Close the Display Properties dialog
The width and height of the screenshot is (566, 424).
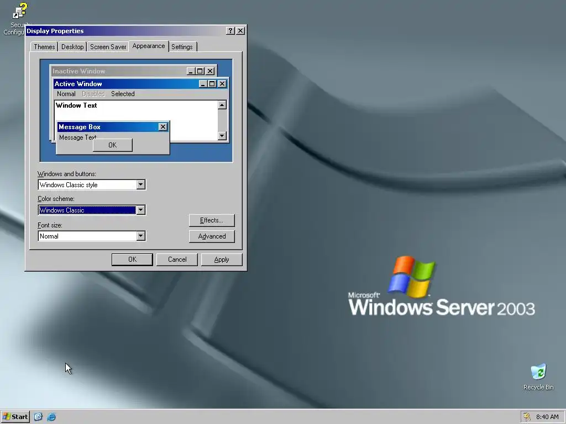(x=240, y=31)
